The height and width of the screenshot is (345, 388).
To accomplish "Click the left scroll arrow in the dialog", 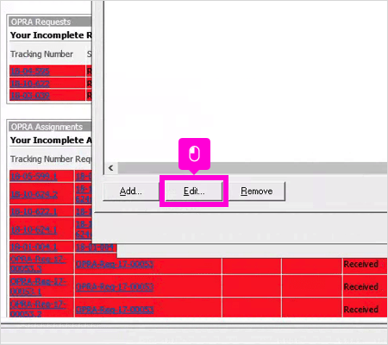I will tap(111, 167).
